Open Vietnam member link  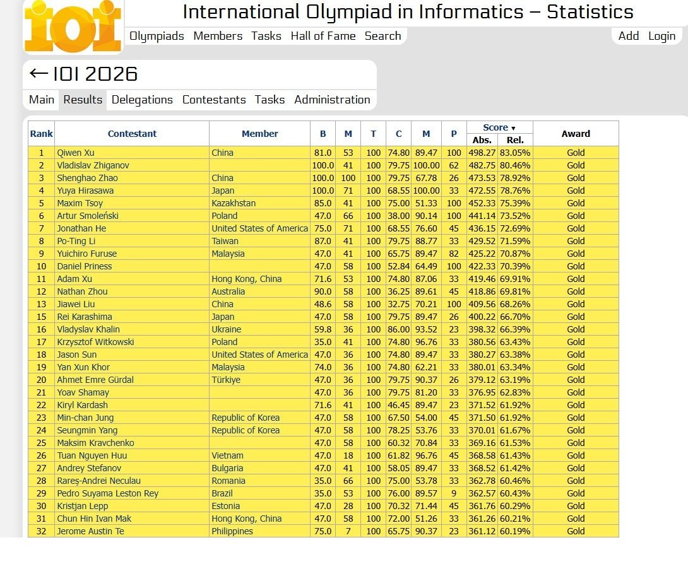coord(227,455)
